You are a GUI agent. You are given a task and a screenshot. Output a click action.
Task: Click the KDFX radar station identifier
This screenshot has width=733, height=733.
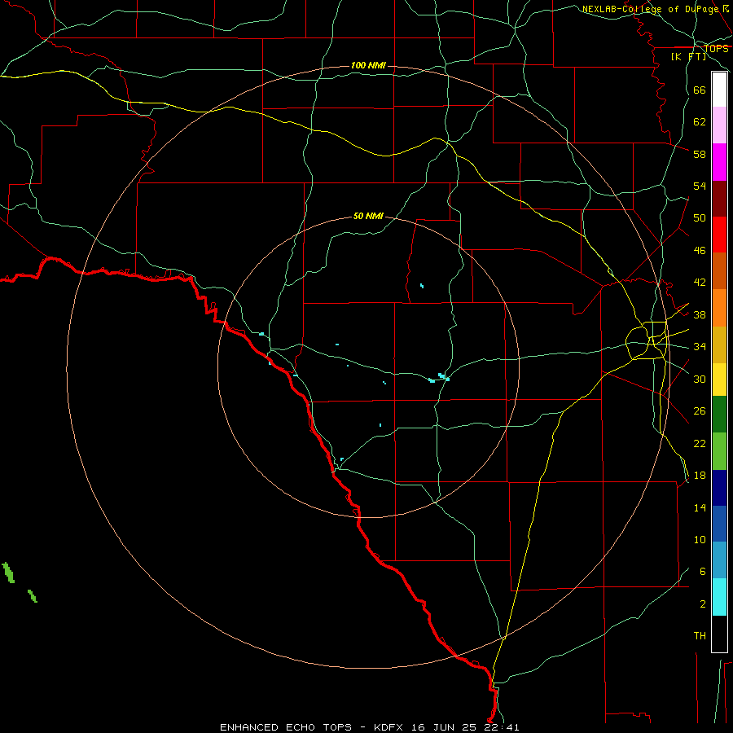click(x=390, y=727)
